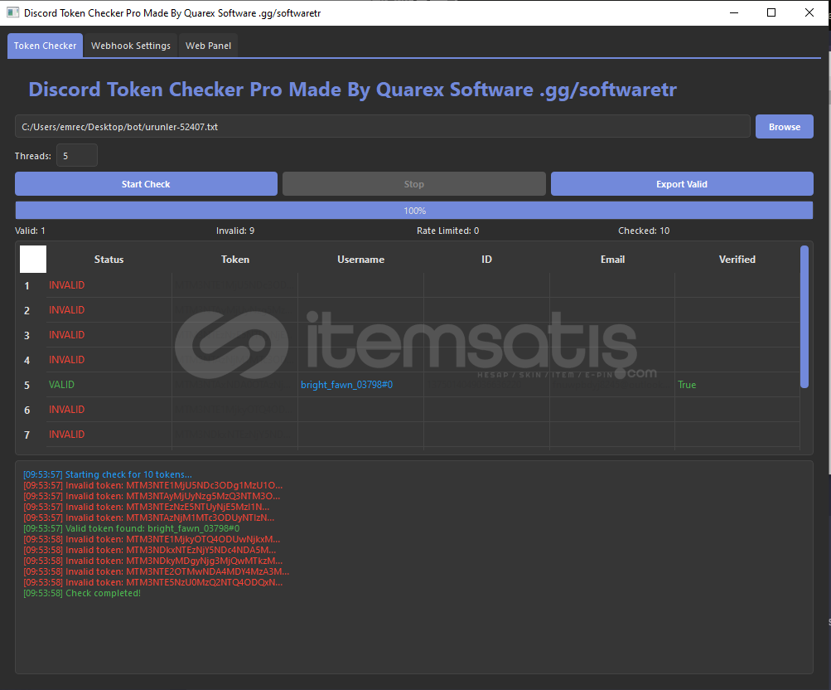Image resolution: width=831 pixels, height=690 pixels.
Task: Focus the token file path field
Action: coord(383,127)
